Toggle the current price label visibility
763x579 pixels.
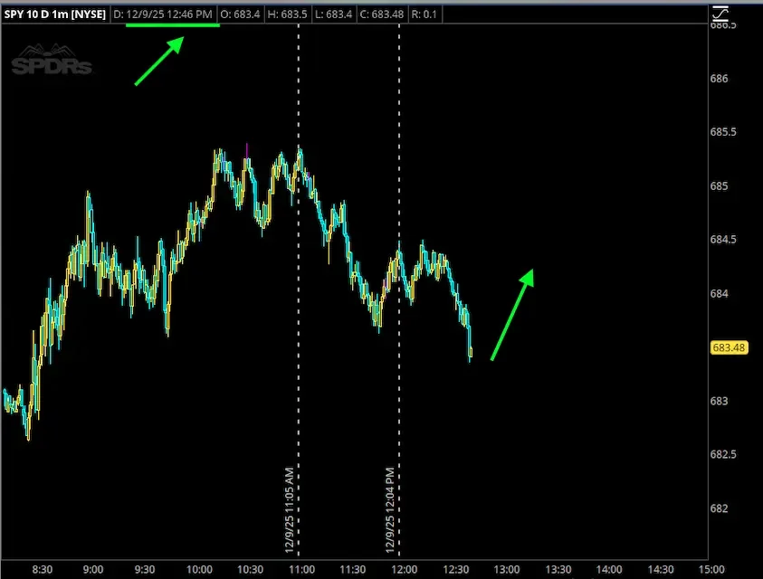(729, 346)
